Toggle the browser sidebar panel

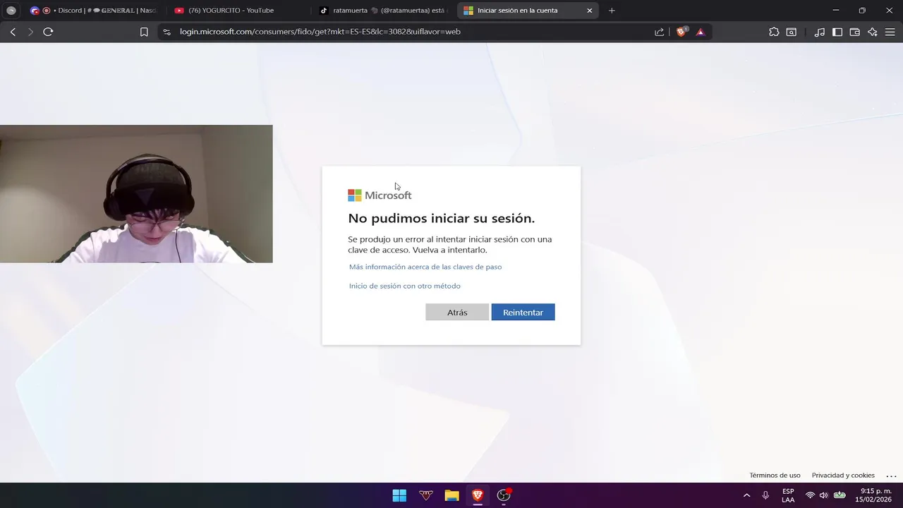pos(837,32)
